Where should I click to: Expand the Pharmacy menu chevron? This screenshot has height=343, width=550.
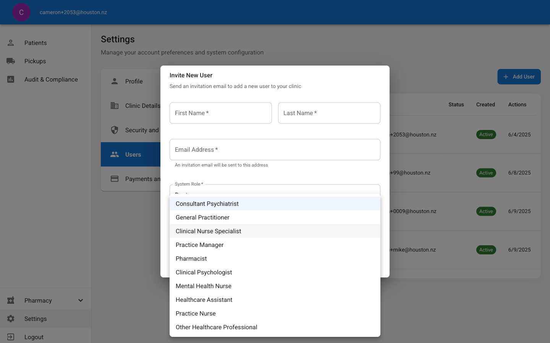(x=81, y=300)
